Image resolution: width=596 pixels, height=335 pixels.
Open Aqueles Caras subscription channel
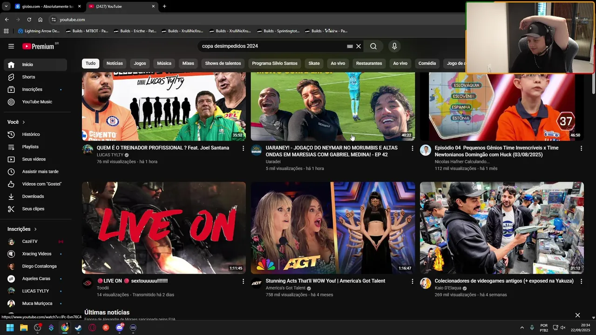tap(35, 279)
